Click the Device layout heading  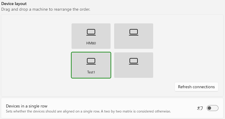point(14,4)
